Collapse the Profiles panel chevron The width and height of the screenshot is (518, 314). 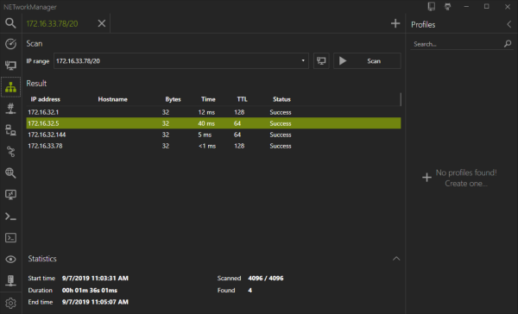[509, 24]
